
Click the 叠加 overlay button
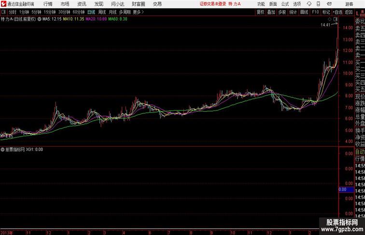coord(271,12)
